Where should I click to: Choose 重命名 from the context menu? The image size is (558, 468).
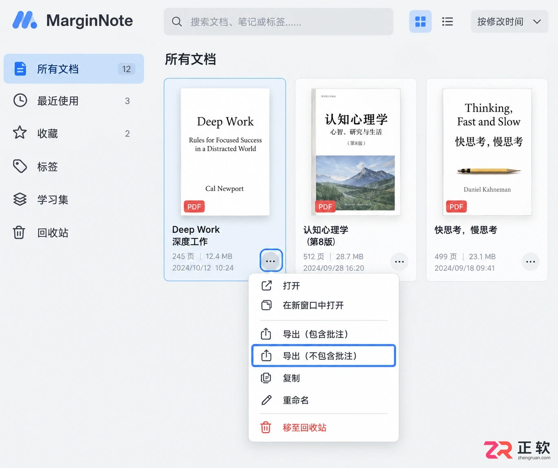pos(324,400)
